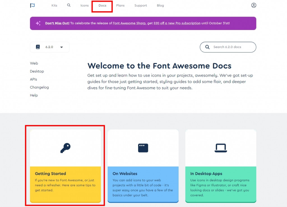287x207 pixels.
Task: Click the Welcome to the Font Awesome Docs heading
Action: [159, 66]
